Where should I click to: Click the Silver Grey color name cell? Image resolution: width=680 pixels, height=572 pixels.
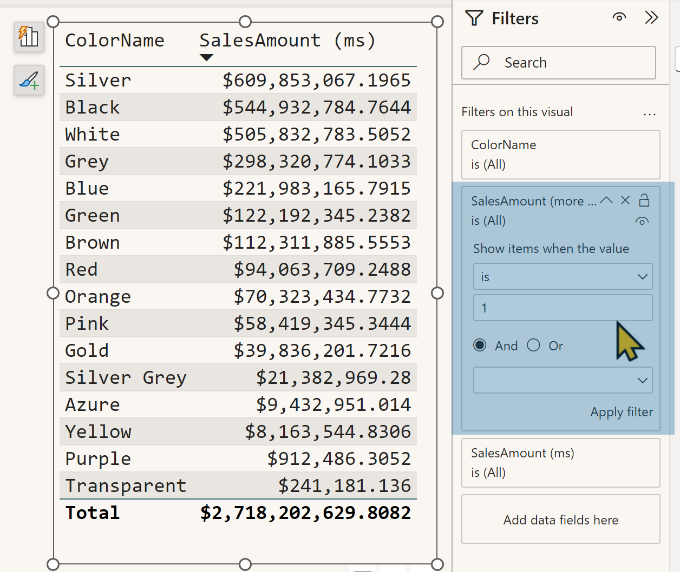coord(126,377)
